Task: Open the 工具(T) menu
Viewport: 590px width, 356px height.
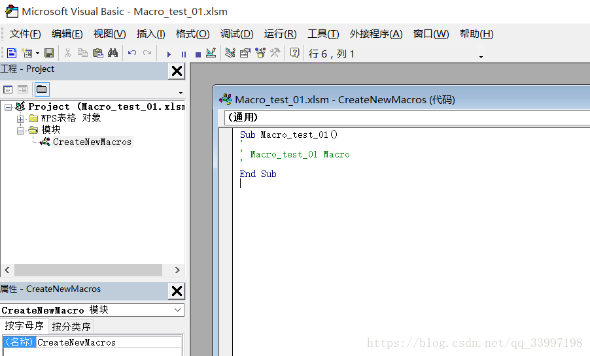Action: pos(323,34)
